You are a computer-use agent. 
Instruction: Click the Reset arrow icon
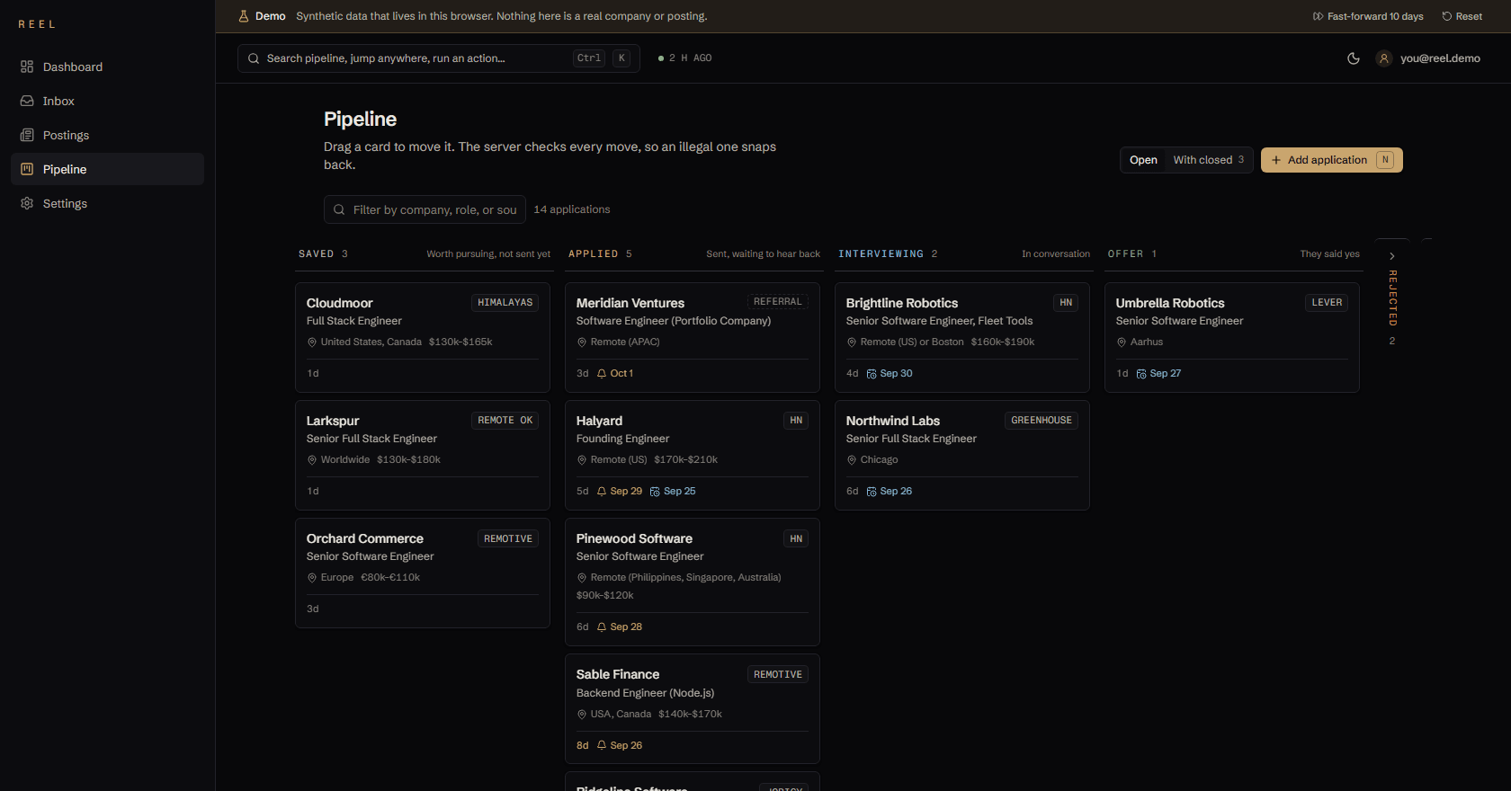point(1447,16)
